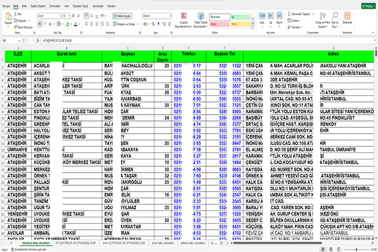Open Birleştir ve Ortala dropdown arrow
The height and width of the screenshot is (252, 378).
click(137, 24)
